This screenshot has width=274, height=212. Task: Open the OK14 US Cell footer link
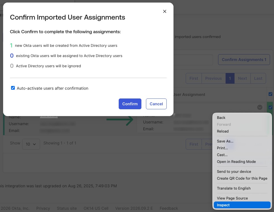(x=96, y=208)
